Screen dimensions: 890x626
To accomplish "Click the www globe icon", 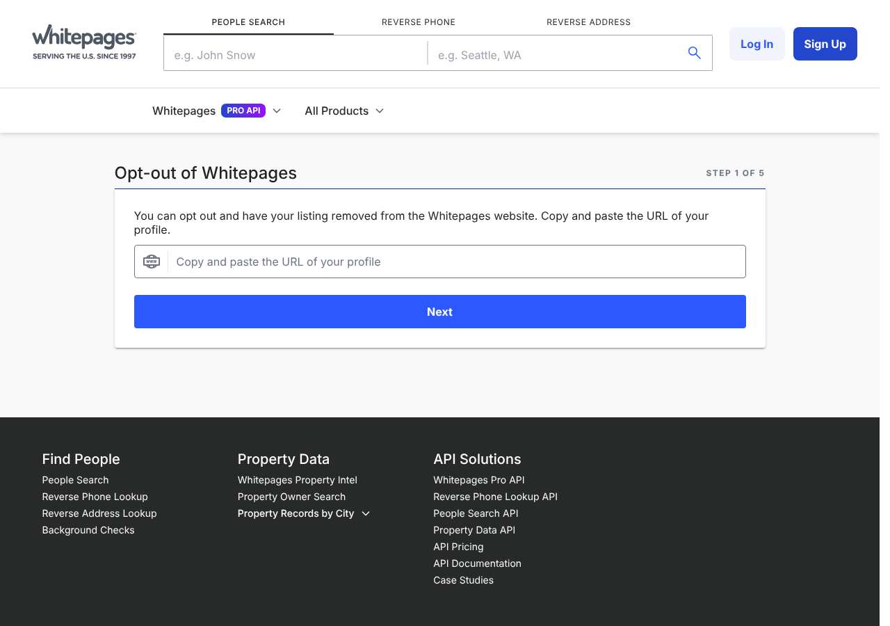I will pos(151,262).
